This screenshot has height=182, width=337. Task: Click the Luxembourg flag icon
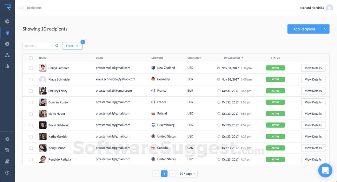pos(153,125)
